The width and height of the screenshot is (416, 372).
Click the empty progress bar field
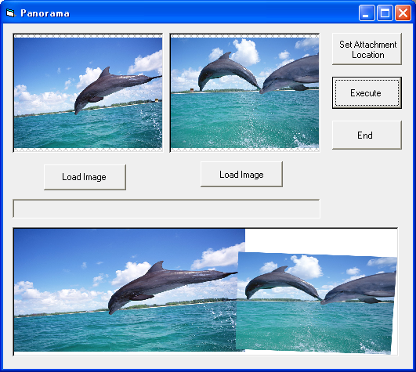[x=166, y=208]
